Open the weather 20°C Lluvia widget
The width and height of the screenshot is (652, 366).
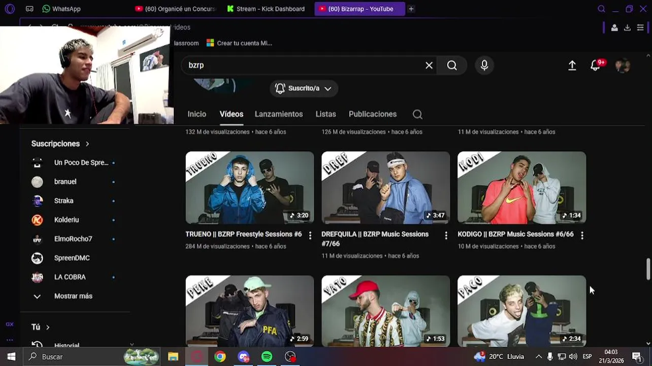pos(499,357)
